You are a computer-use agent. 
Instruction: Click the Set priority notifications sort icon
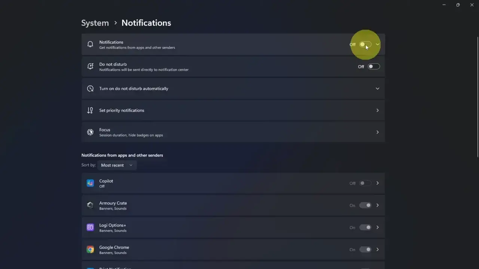pos(90,110)
